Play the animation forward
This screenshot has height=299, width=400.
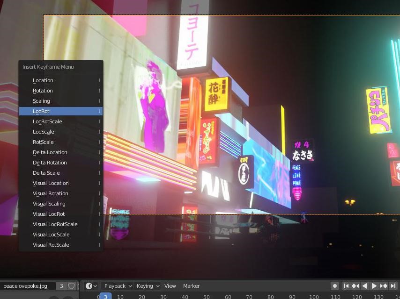[x=373, y=285]
